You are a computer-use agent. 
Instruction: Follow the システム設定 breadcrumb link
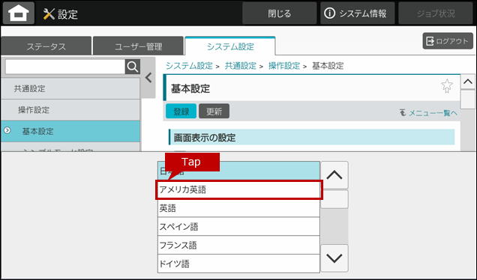coord(189,66)
